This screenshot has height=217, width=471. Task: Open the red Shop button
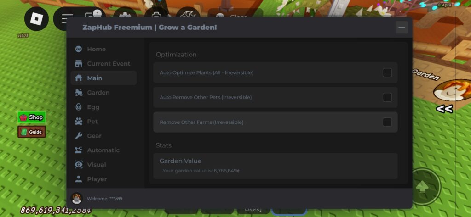click(32, 117)
